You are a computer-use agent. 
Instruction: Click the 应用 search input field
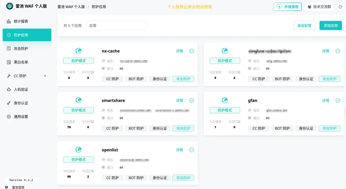click(116, 26)
